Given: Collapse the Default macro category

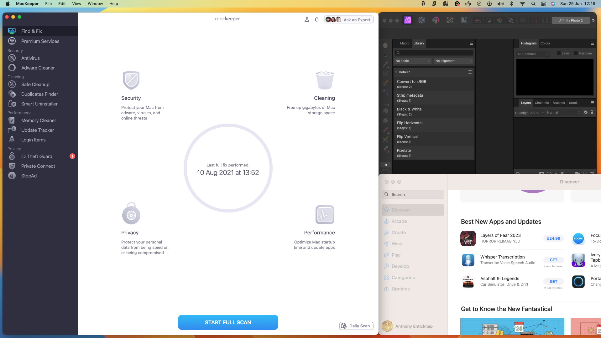Looking at the screenshot, I should pos(396,72).
